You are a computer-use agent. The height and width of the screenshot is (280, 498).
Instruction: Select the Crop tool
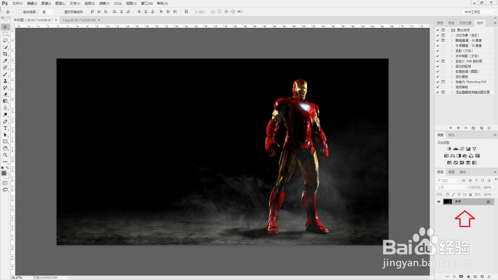coord(5,54)
